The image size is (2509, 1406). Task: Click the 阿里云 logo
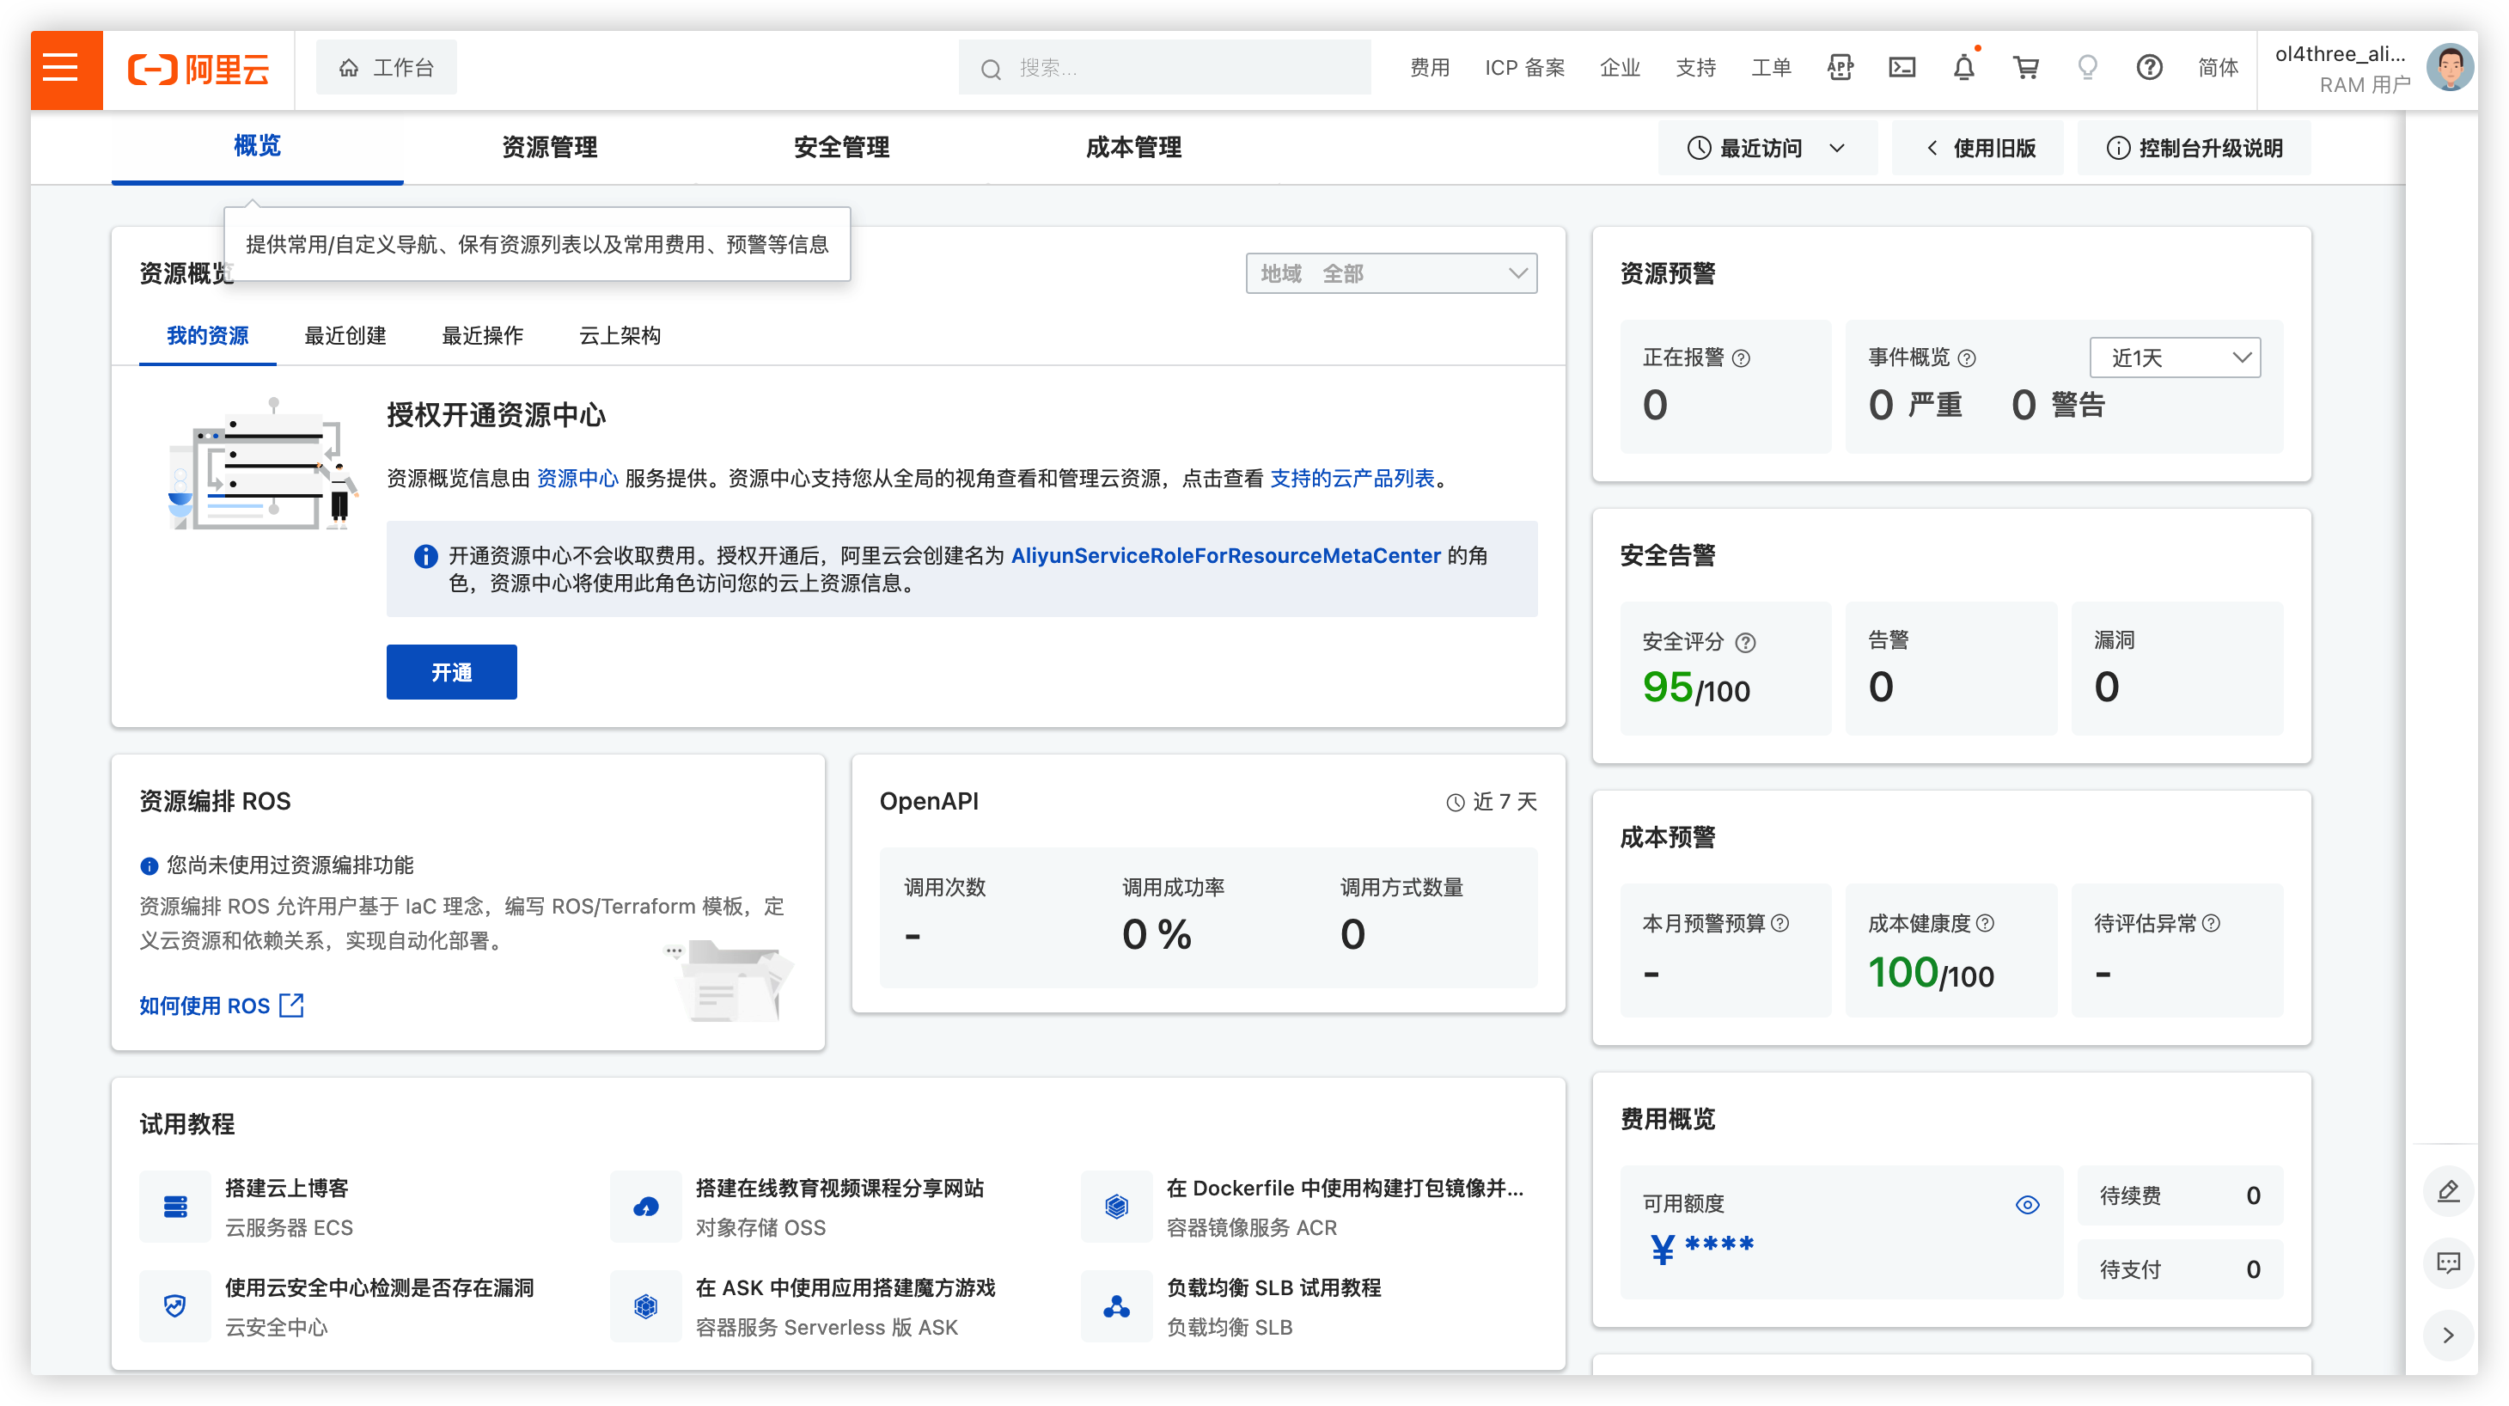[198, 69]
